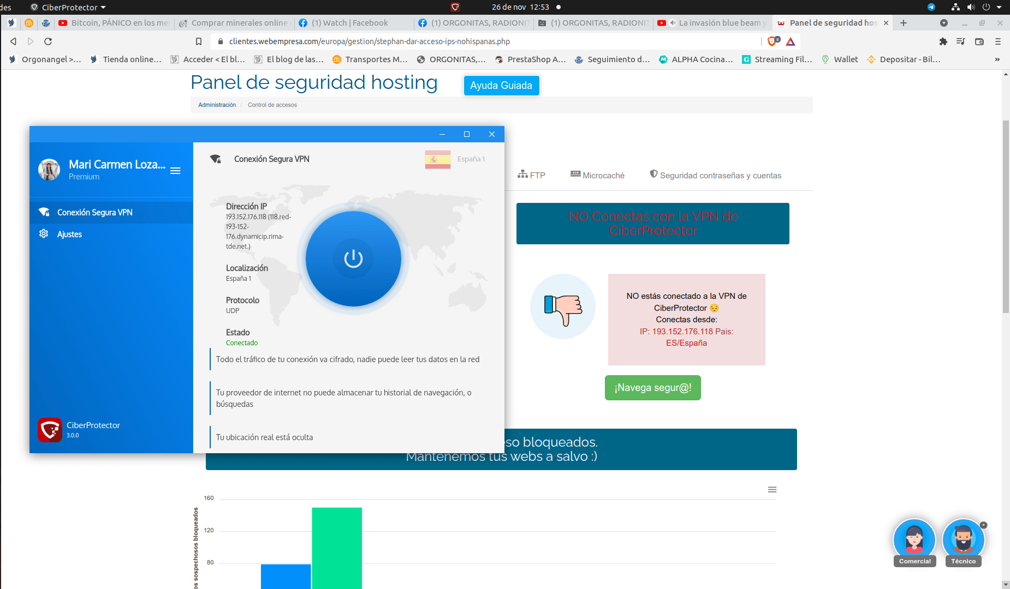Viewport: 1010px width, 589px height.
Task: Toggle the VPN power button
Action: coord(353,259)
